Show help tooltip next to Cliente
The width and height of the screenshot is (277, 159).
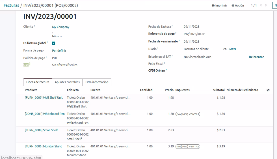(x=34, y=26)
